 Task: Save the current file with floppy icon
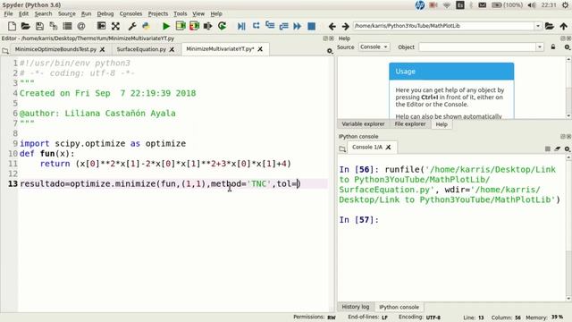[x=39, y=26]
